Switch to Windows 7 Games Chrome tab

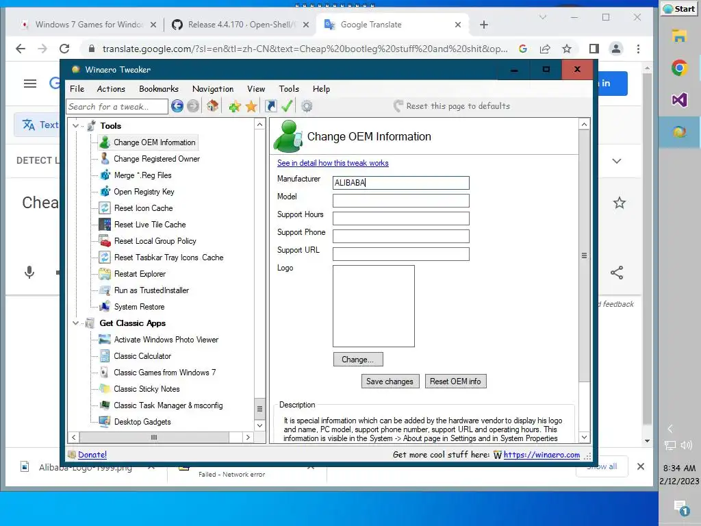[88, 25]
